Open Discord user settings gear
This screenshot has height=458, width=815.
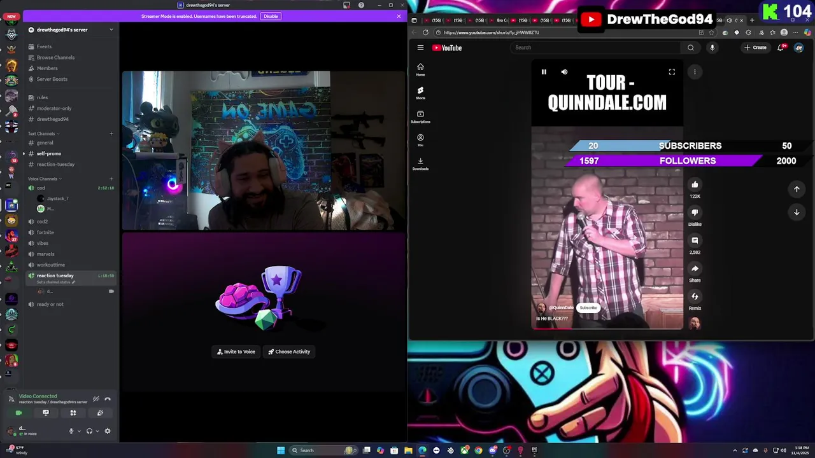tap(108, 431)
